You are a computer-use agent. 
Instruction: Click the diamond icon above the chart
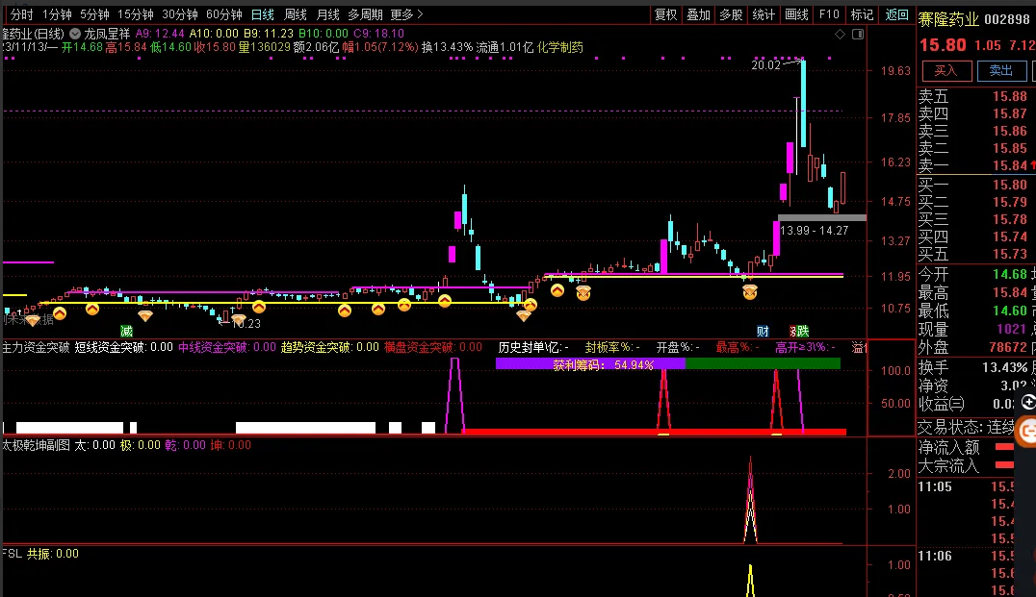pos(840,34)
